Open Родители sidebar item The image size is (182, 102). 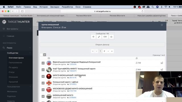point(11,96)
